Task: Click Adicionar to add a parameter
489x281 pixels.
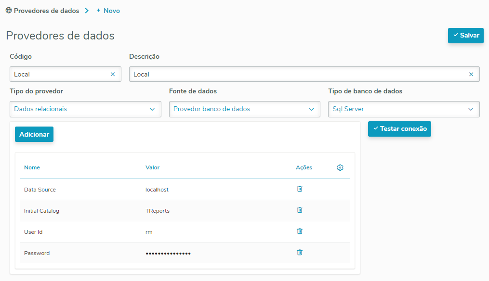Action: click(34, 134)
